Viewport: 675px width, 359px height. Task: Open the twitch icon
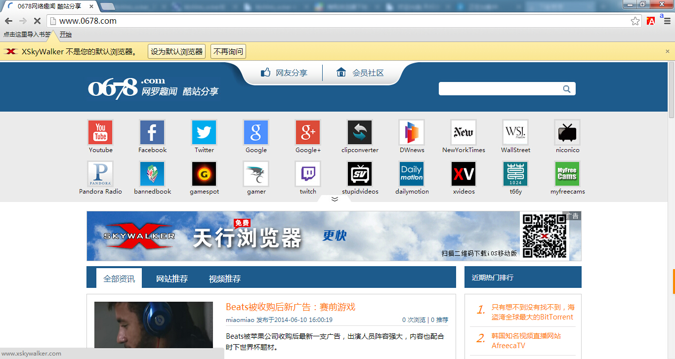click(x=308, y=174)
